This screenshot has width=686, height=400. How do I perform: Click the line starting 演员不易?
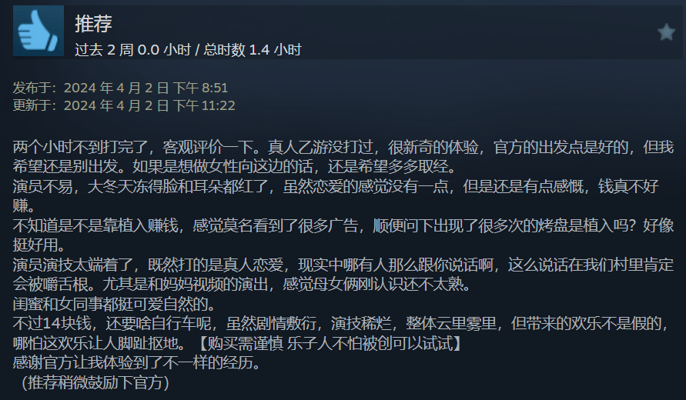click(336, 187)
